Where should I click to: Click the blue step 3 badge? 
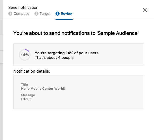[x=58, y=14]
